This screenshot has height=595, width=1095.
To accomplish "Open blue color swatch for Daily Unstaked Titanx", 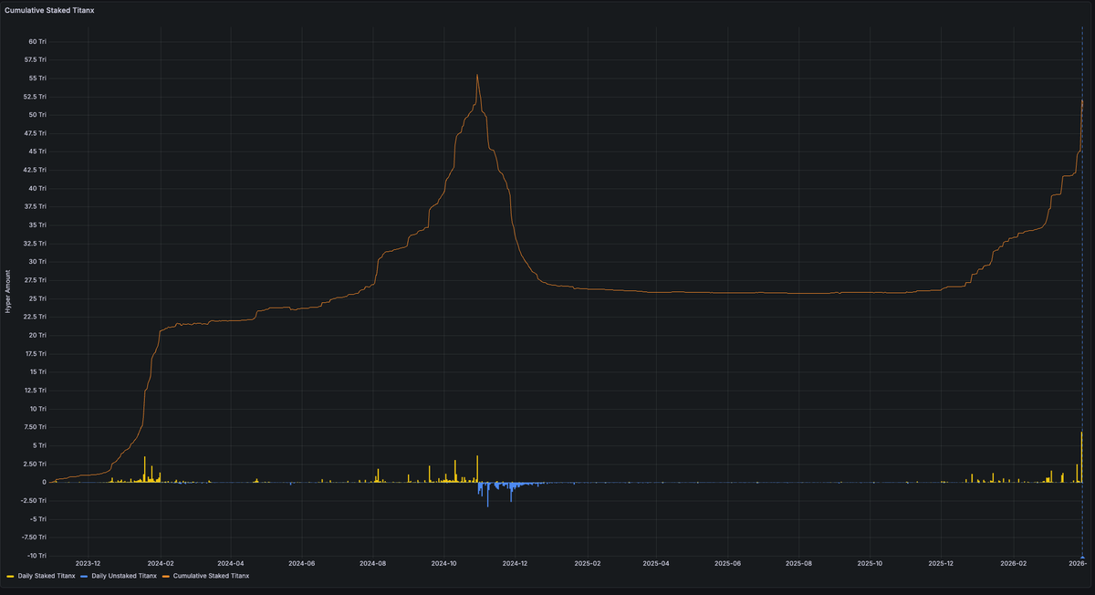I will pos(85,577).
